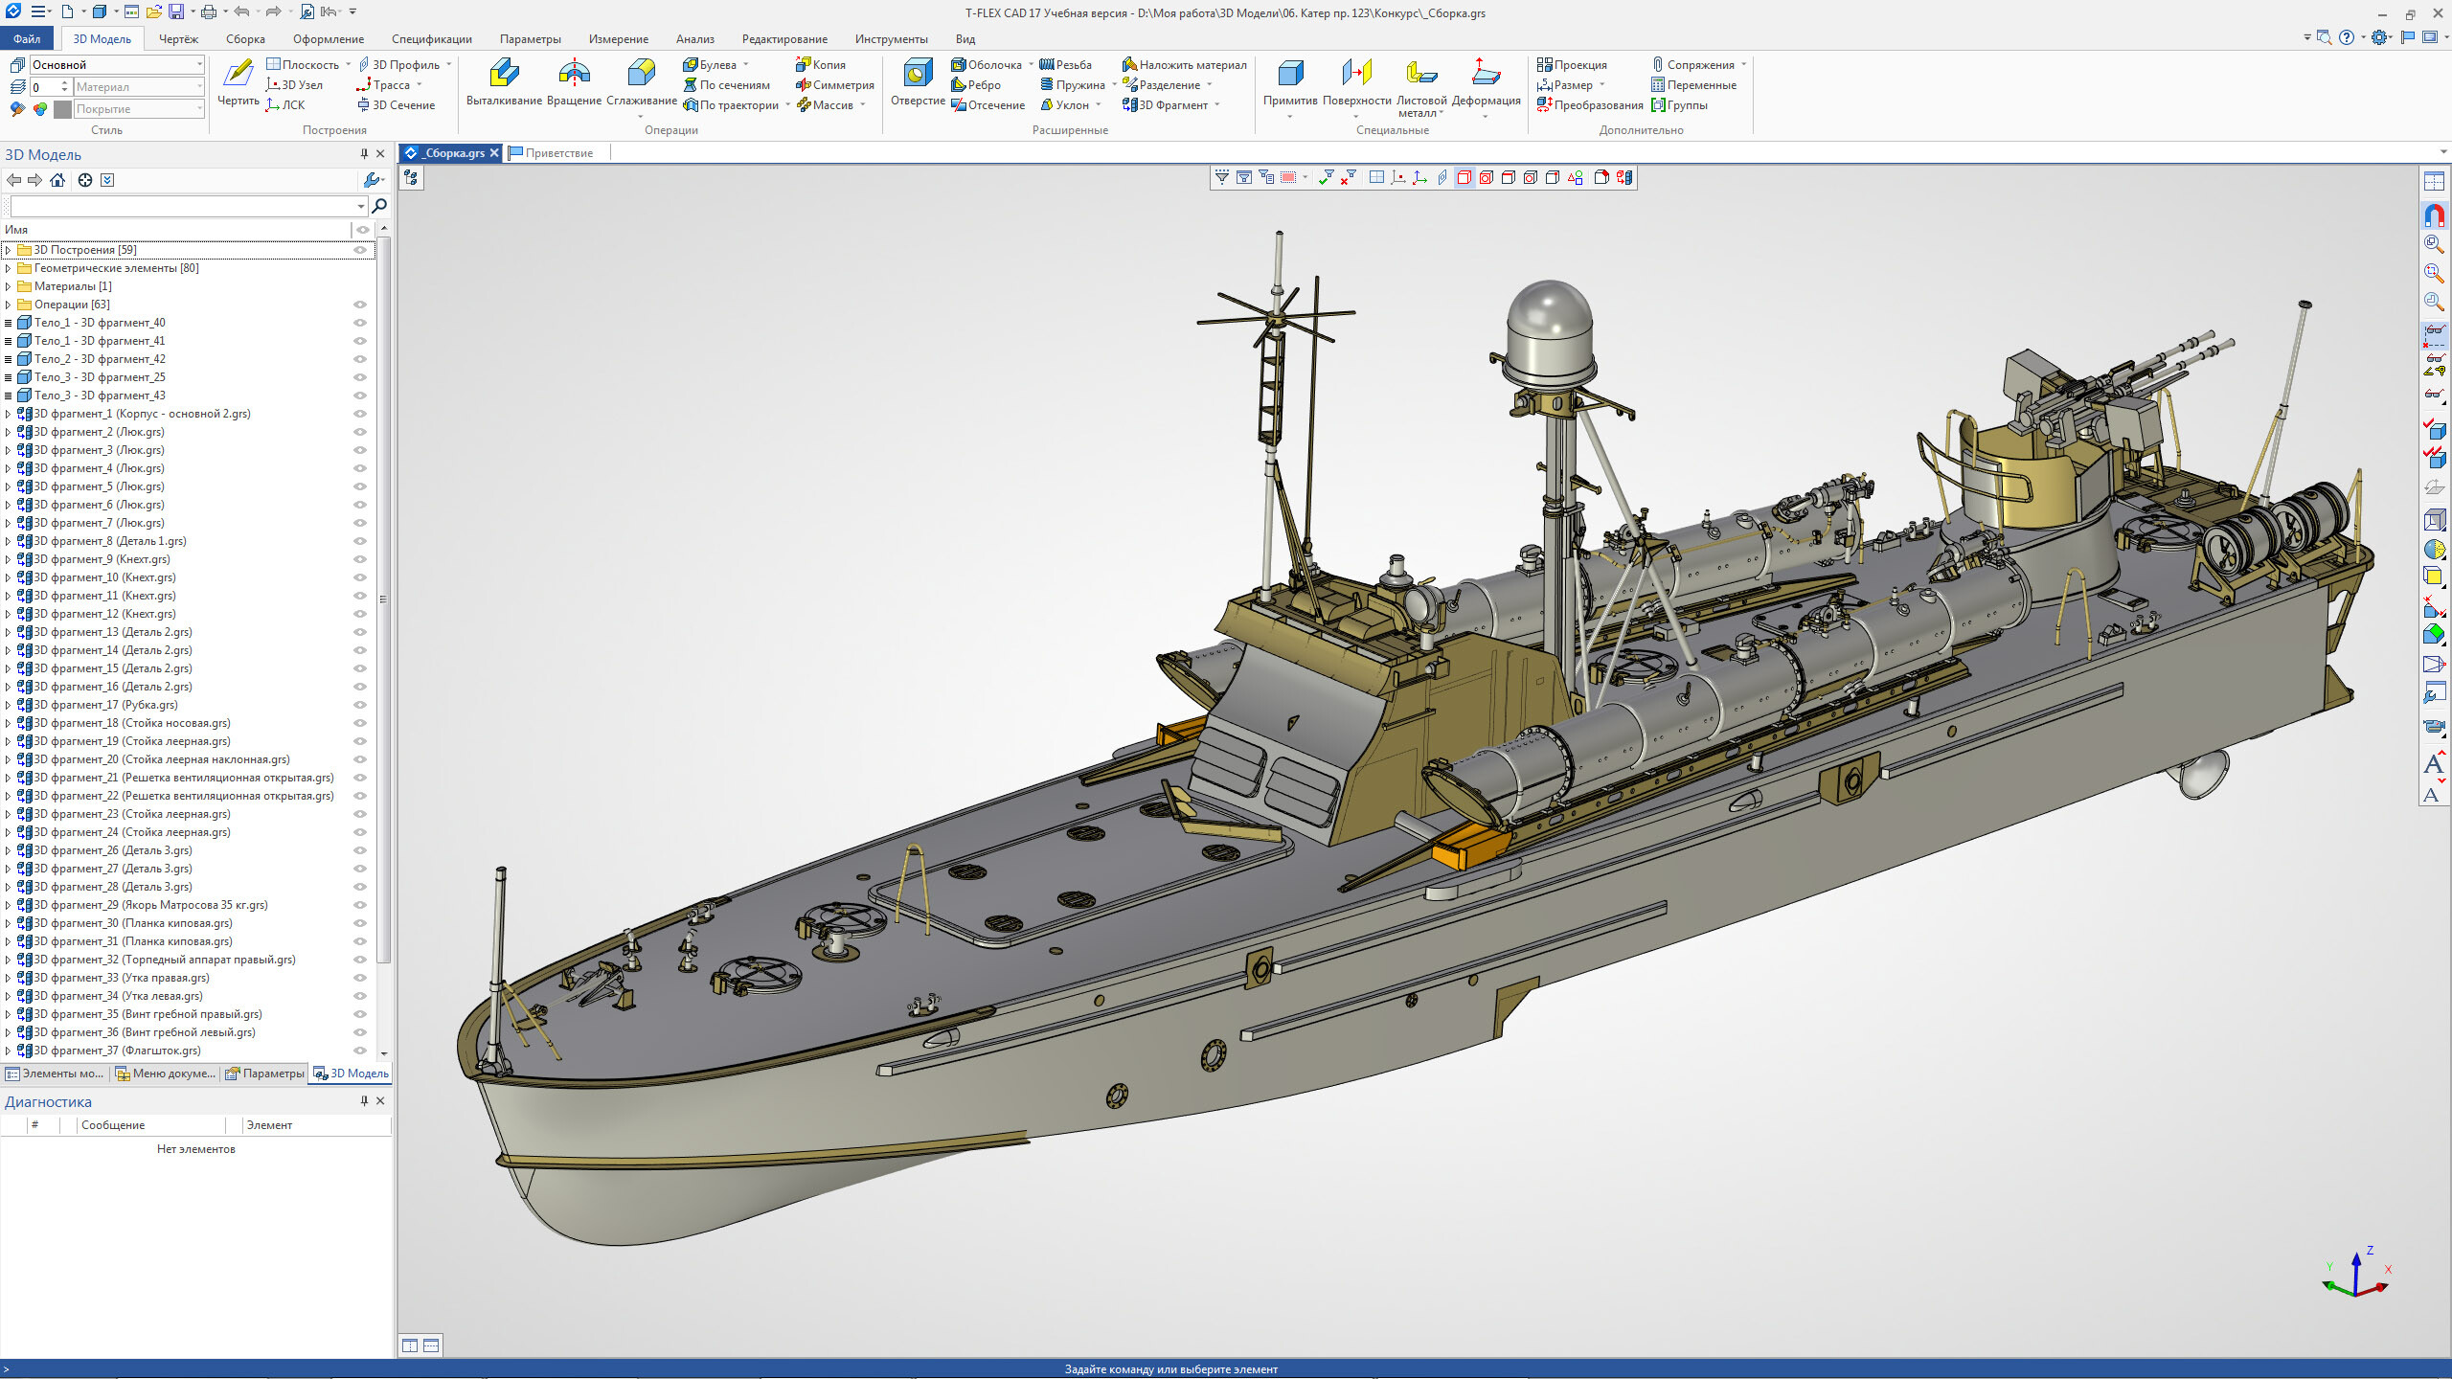Close the _Сборка.grs document tab
2452x1379 pixels.
[494, 153]
